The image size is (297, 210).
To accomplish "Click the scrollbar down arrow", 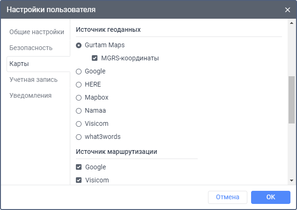I will pyautogui.click(x=291, y=180).
